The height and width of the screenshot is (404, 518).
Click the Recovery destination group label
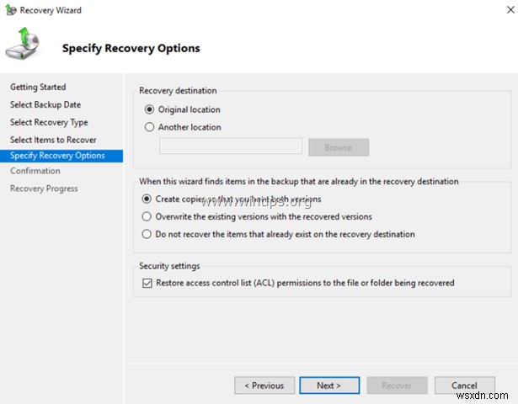(x=178, y=90)
